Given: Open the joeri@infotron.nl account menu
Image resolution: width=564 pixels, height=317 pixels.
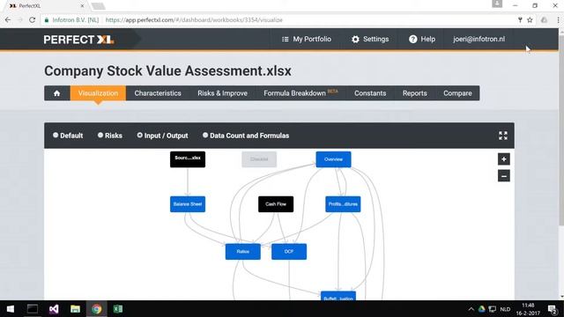Looking at the screenshot, I should [x=479, y=39].
